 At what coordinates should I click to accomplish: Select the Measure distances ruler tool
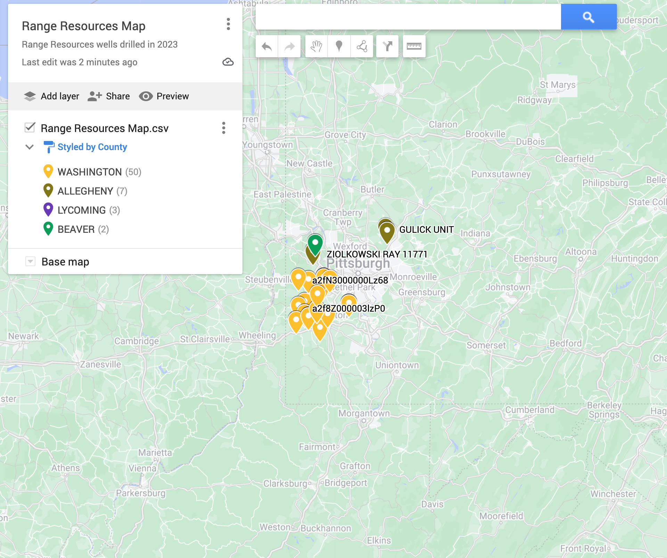(x=414, y=46)
